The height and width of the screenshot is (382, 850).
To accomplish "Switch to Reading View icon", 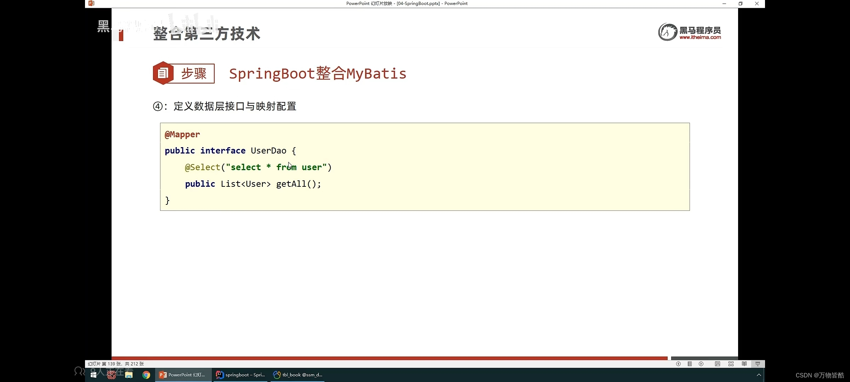I will [744, 364].
